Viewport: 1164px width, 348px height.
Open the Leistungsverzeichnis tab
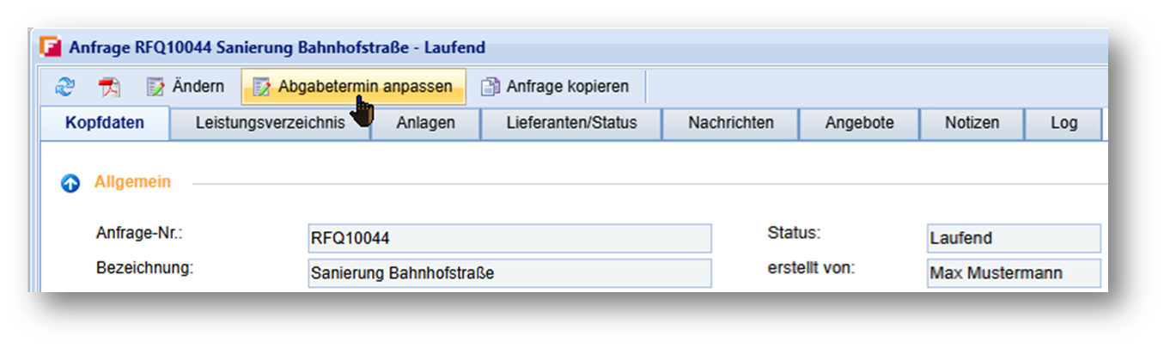point(271,123)
